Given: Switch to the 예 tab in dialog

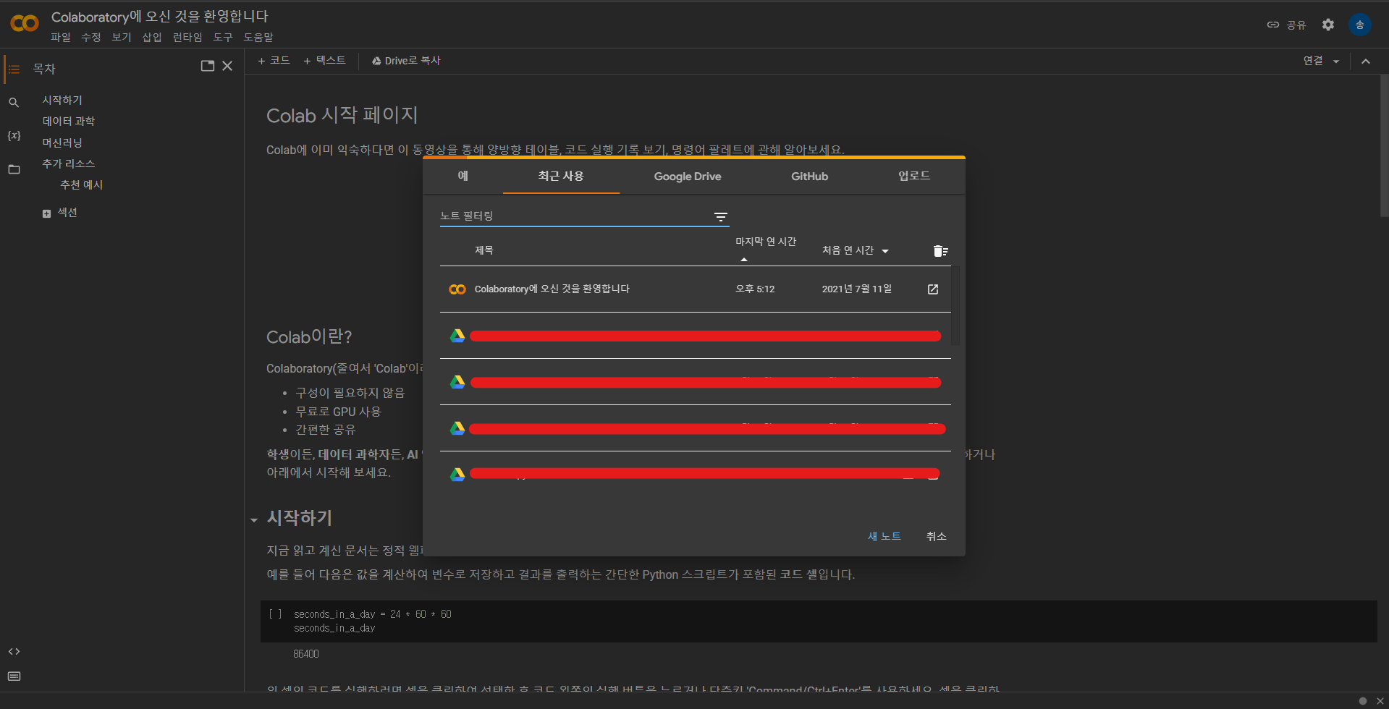Looking at the screenshot, I should click(463, 176).
